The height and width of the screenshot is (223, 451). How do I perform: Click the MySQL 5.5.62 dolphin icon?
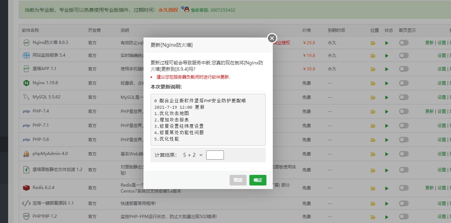[x=26, y=97]
